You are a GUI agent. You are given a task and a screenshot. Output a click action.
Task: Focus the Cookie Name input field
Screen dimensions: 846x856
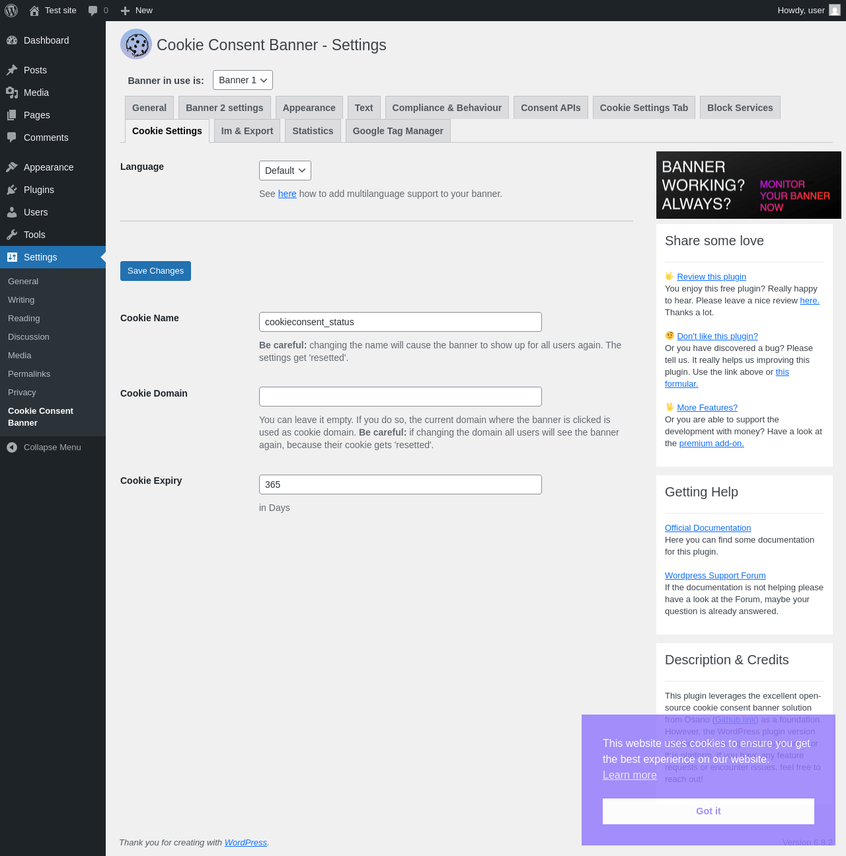point(401,322)
